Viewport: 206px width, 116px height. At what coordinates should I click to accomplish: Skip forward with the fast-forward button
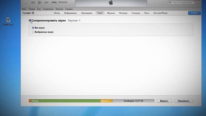[x=46, y=3]
